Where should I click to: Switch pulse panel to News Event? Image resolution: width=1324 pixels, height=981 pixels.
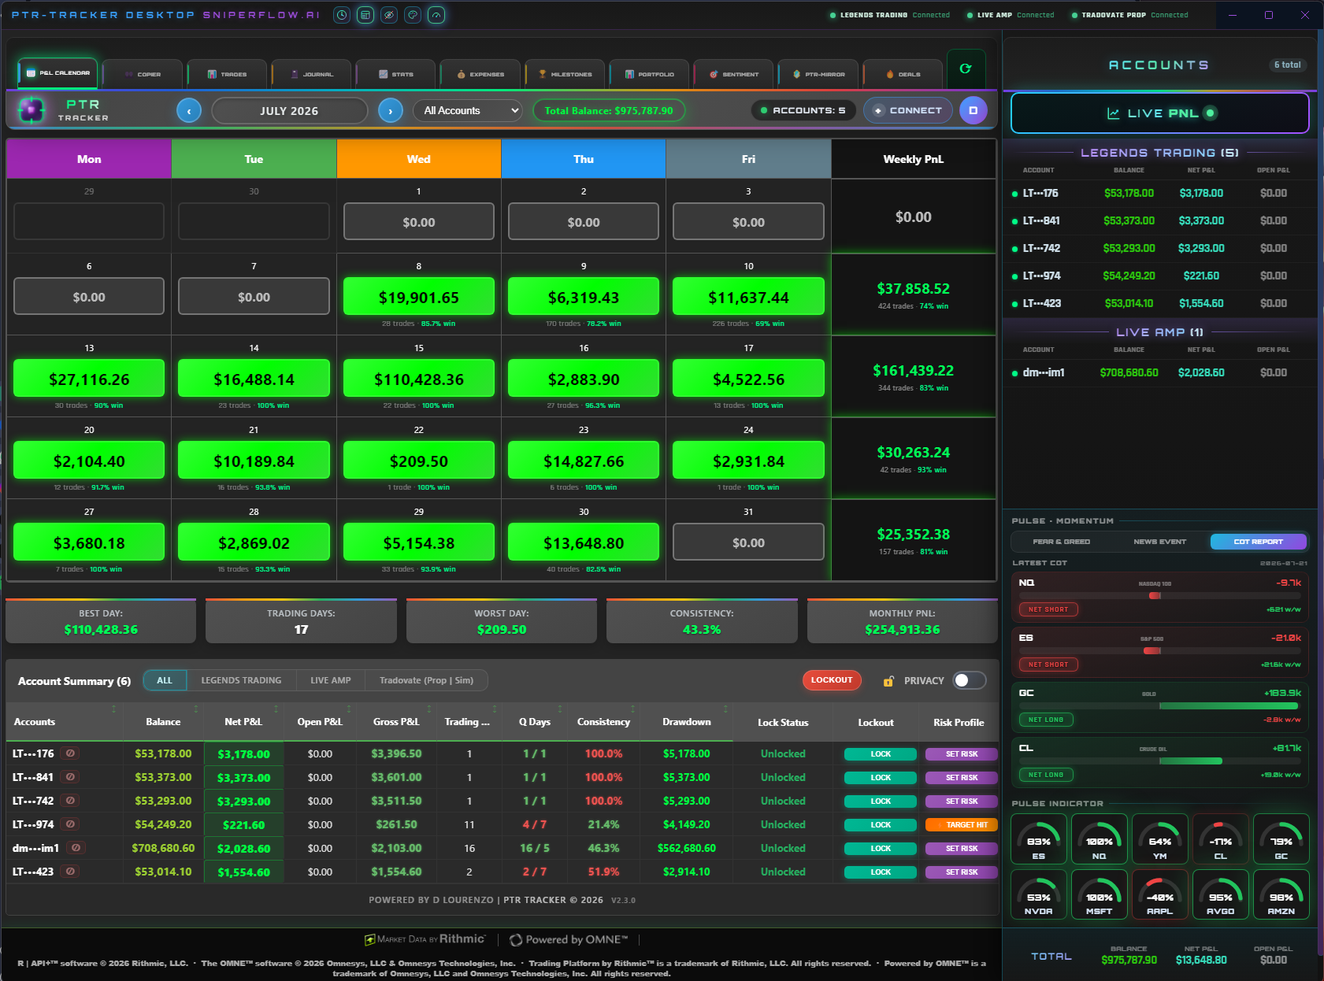[1160, 542]
